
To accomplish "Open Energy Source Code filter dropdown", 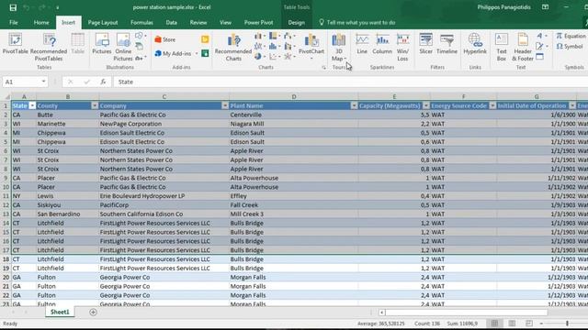I will tap(492, 106).
